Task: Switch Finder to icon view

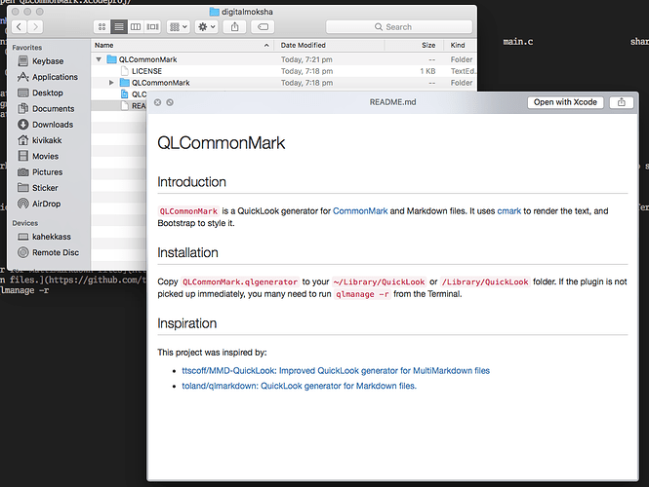Action: coord(102,27)
